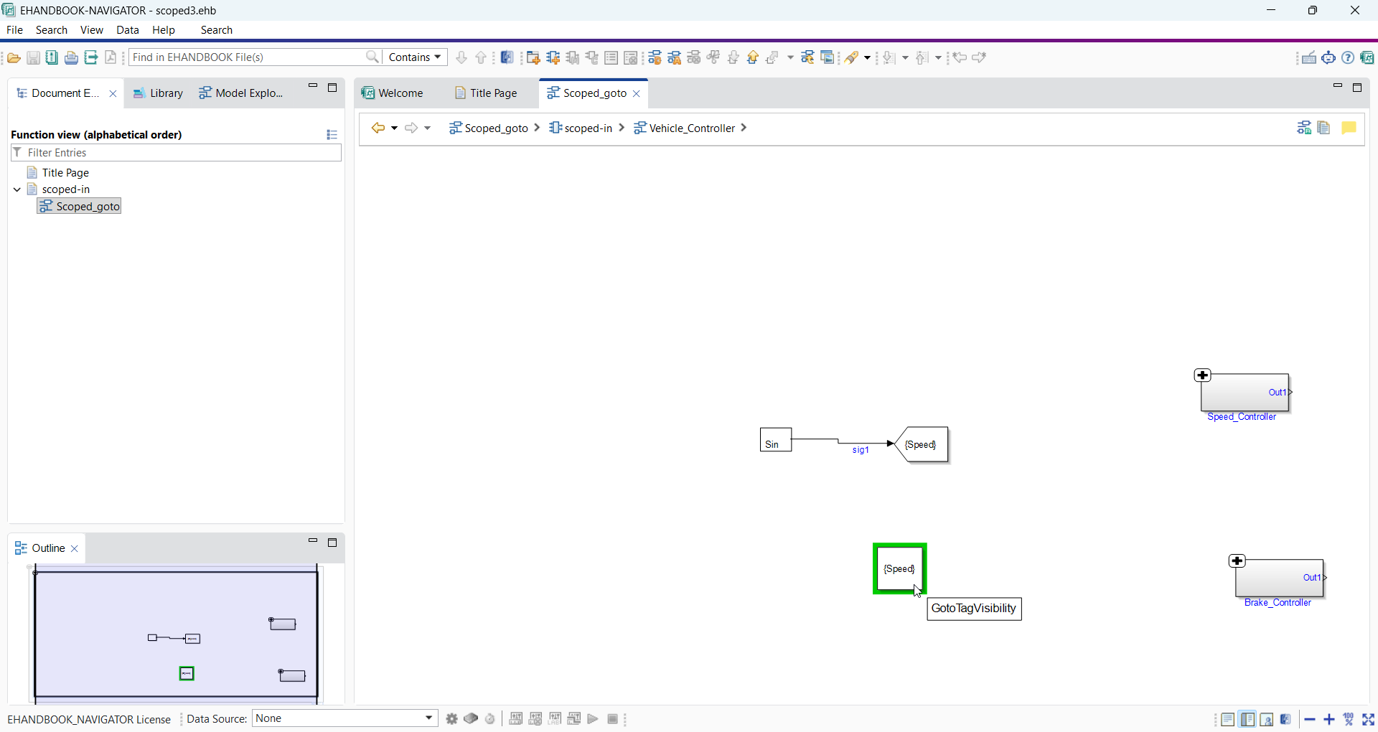Switch to the Welcome tab
Screen dimensions: 1378x732
393,93
